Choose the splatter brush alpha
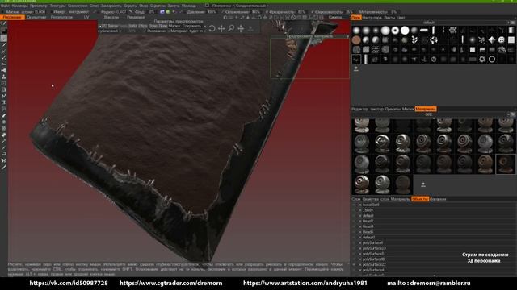The width and height of the screenshot is (517, 290). click(x=434, y=40)
